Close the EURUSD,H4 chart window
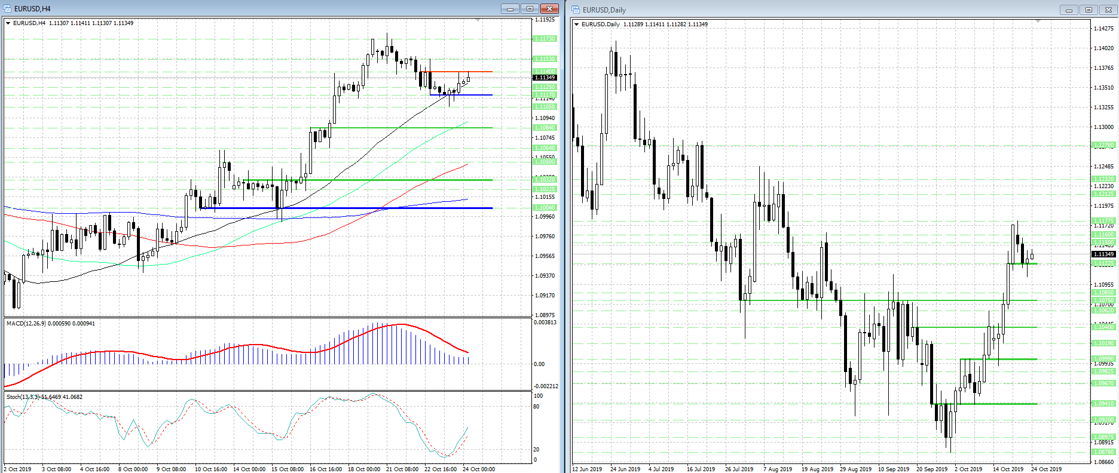Screen dimensions: 1119x473 point(549,8)
